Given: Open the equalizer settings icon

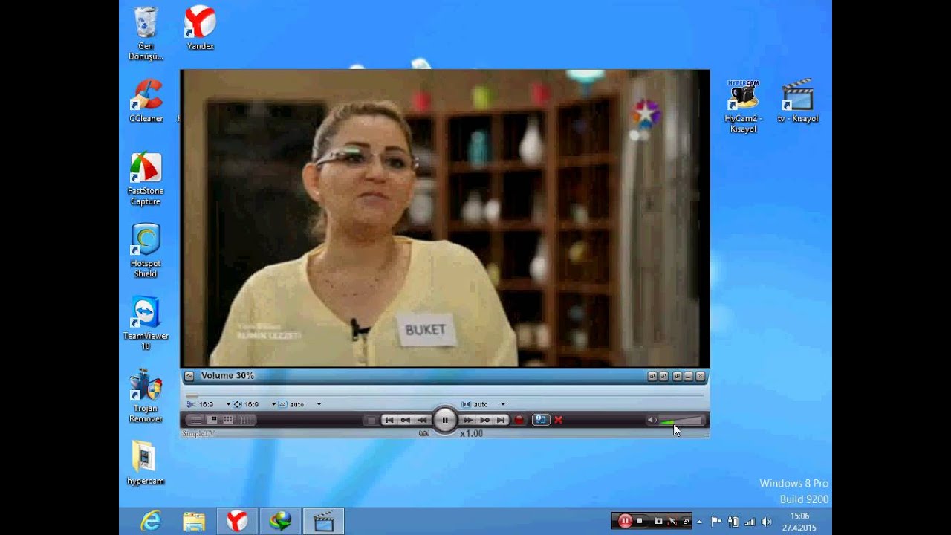Looking at the screenshot, I should tap(247, 420).
